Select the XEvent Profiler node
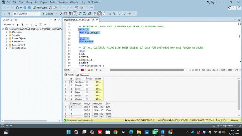The width and height of the screenshot is (242, 136). [x=19, y=48]
